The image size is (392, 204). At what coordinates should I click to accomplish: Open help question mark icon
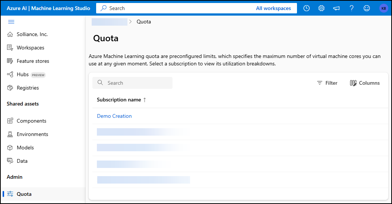coord(351,8)
